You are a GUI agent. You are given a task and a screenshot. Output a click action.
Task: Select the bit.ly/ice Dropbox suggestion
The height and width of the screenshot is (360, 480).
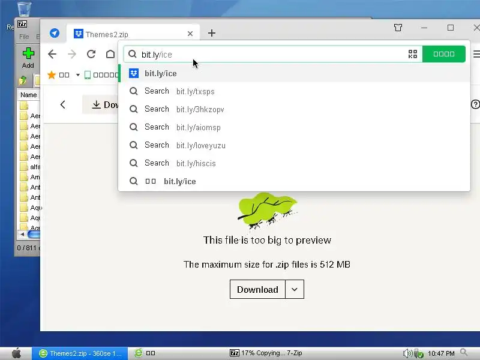294,73
